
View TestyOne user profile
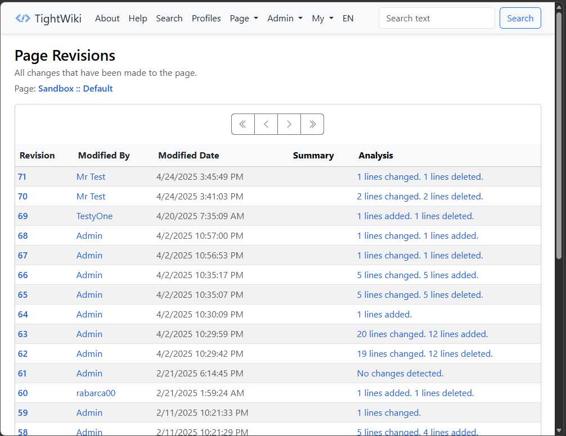point(94,216)
